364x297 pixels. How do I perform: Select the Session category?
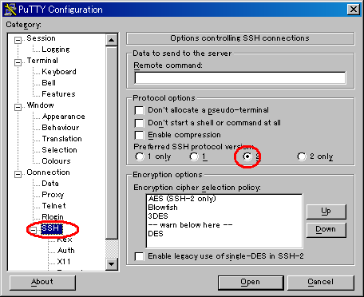[x=41, y=38]
